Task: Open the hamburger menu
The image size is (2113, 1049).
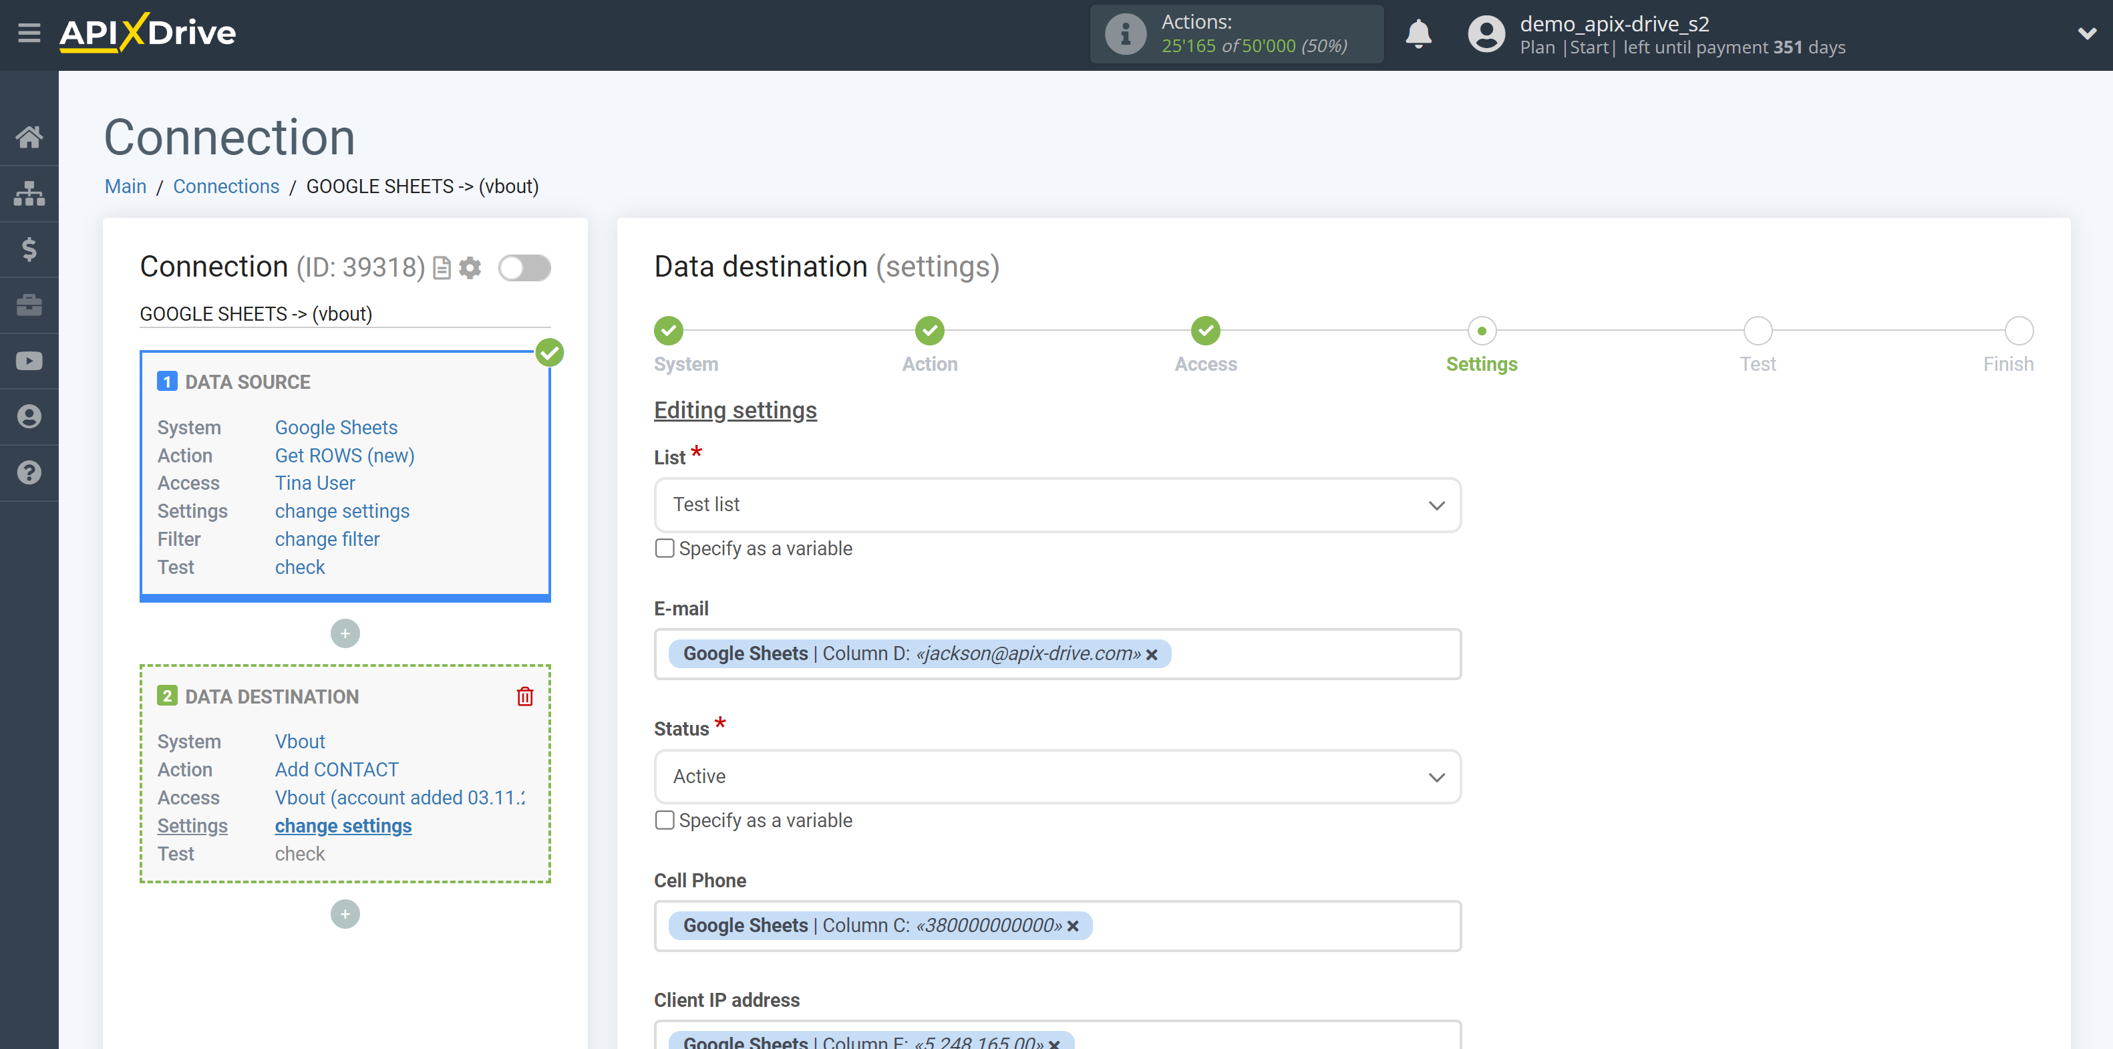Action: click(x=29, y=33)
